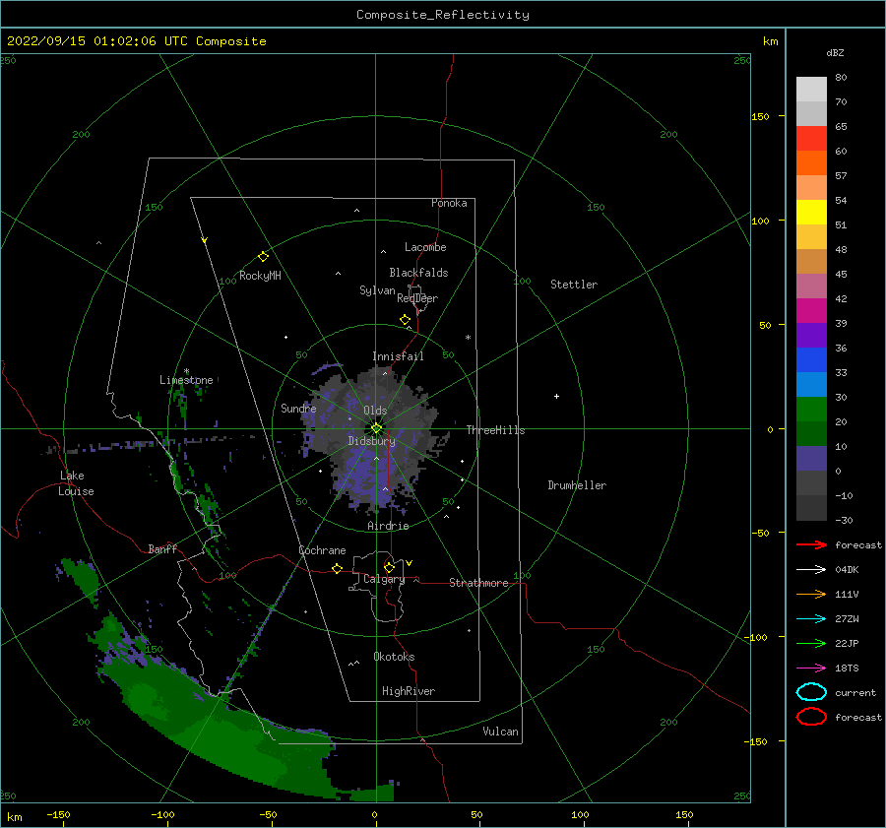Click the radar site marker at map center
Viewport: 886px width, 828px height.
(376, 428)
